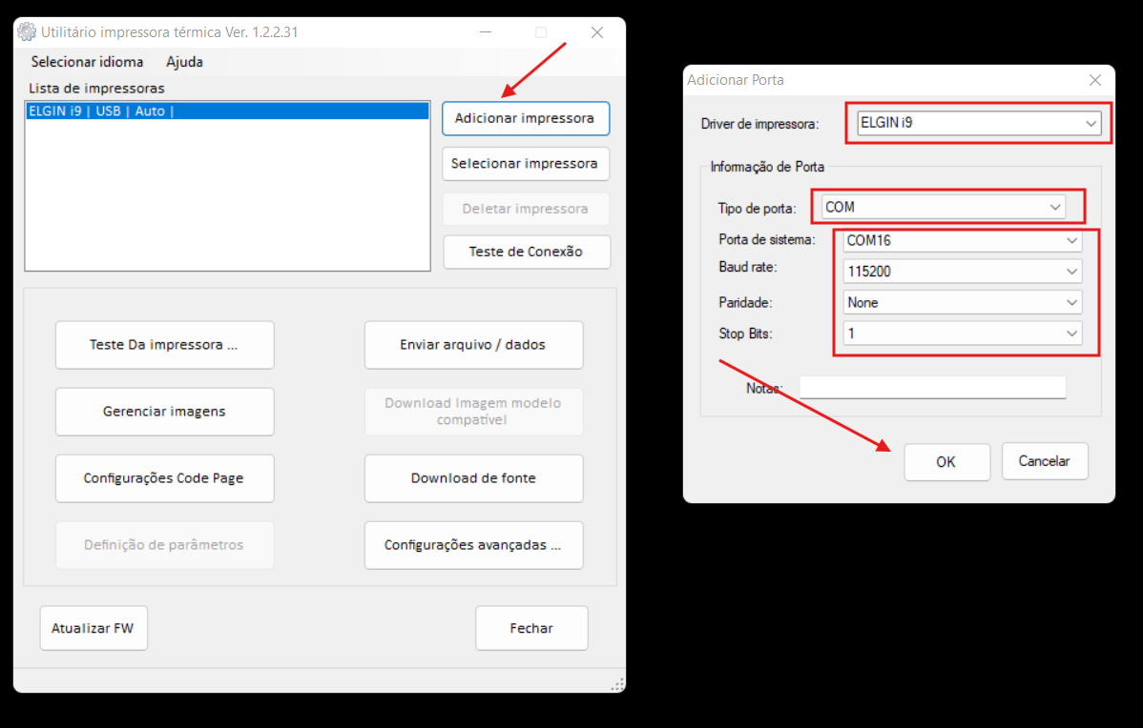Select ELGIN i9 USB Auto printer row
This screenshot has width=1143, height=728.
227,111
